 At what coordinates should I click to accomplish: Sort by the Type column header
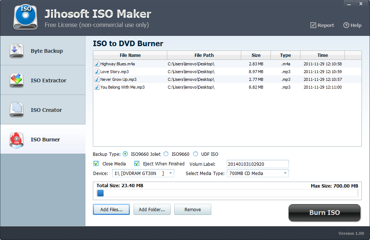click(285, 55)
